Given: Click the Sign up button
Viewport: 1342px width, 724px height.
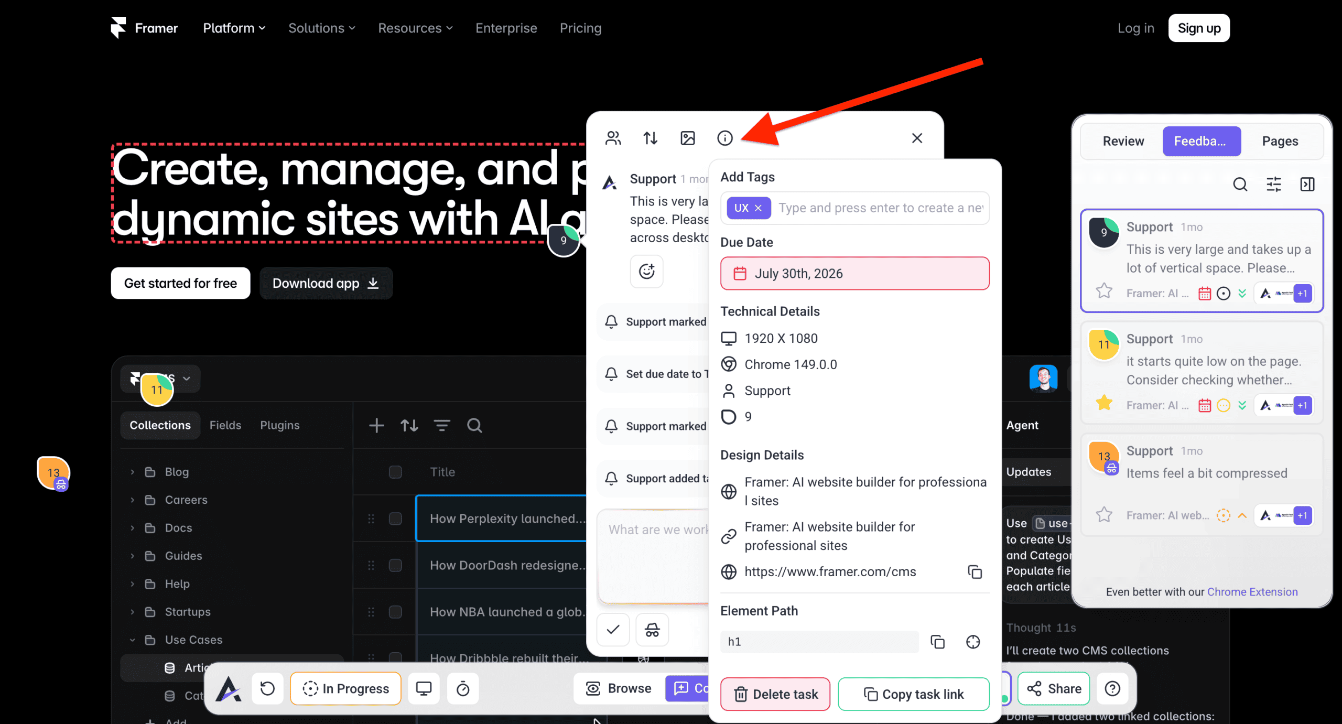Looking at the screenshot, I should (x=1199, y=28).
